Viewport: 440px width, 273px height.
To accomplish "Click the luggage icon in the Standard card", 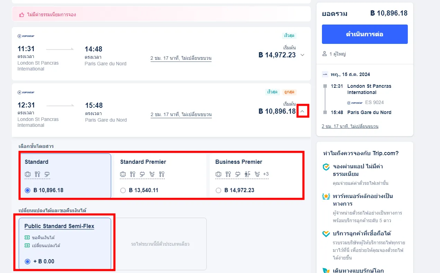I will 28,174.
